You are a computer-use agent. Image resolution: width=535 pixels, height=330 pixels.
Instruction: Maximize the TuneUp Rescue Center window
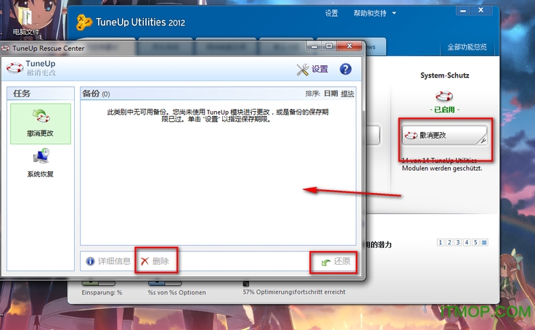click(329, 46)
